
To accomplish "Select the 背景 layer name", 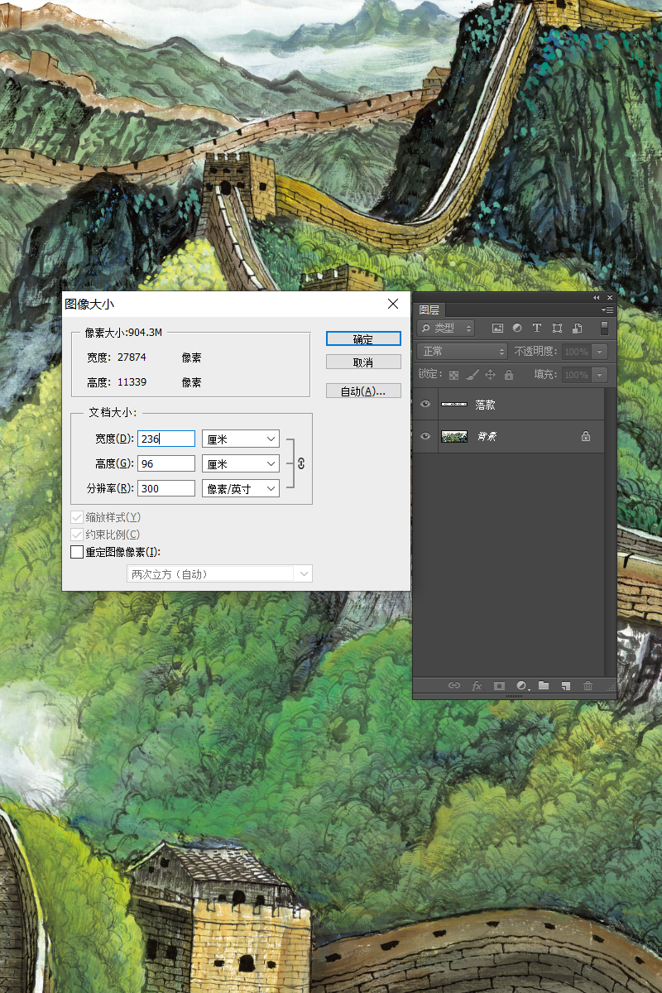I will (485, 436).
